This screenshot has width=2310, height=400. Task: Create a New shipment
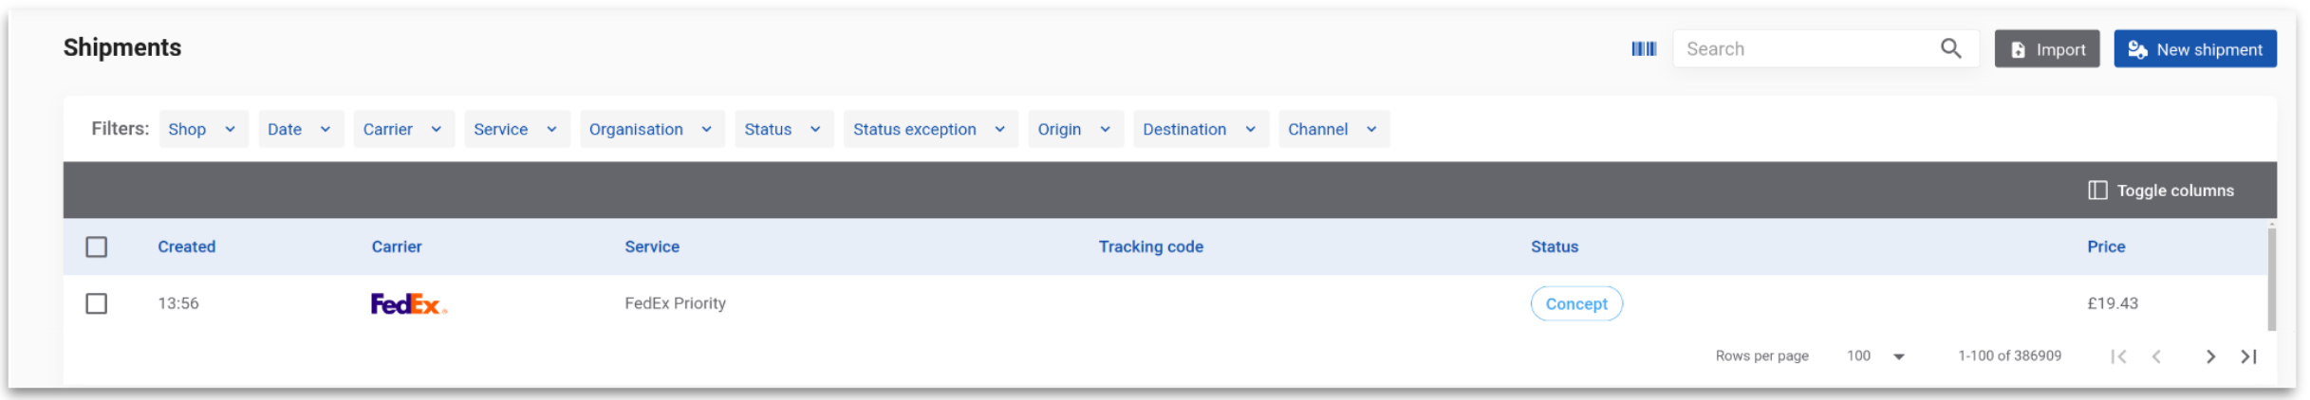(2193, 49)
